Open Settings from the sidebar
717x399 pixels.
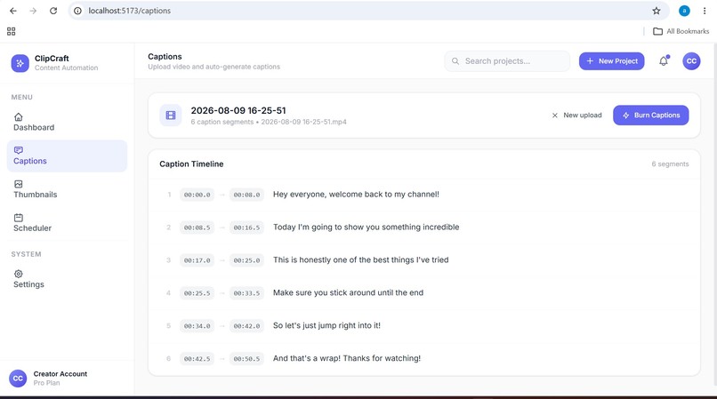[x=67, y=279]
